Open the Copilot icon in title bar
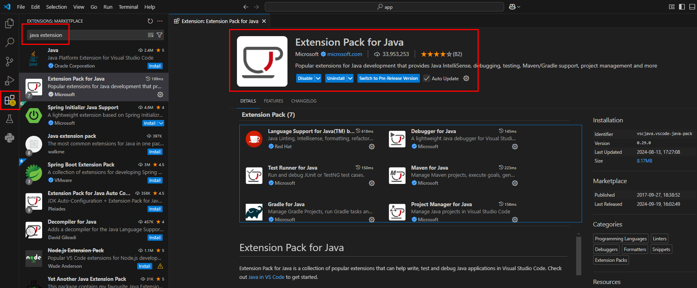The width and height of the screenshot is (697, 288). pyautogui.click(x=512, y=7)
